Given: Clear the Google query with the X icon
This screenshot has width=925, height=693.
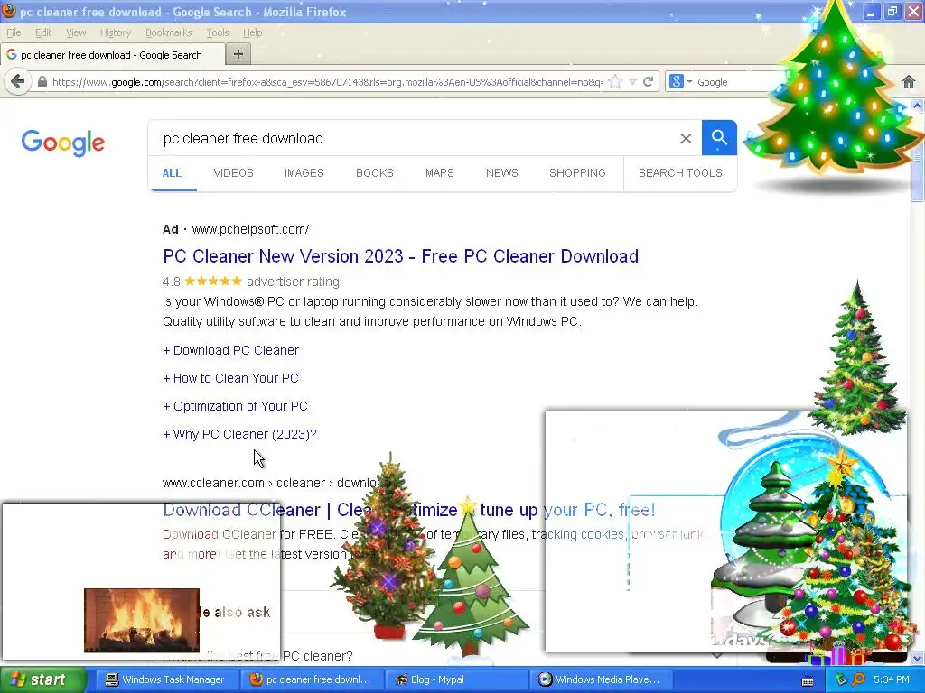Looking at the screenshot, I should coord(686,138).
